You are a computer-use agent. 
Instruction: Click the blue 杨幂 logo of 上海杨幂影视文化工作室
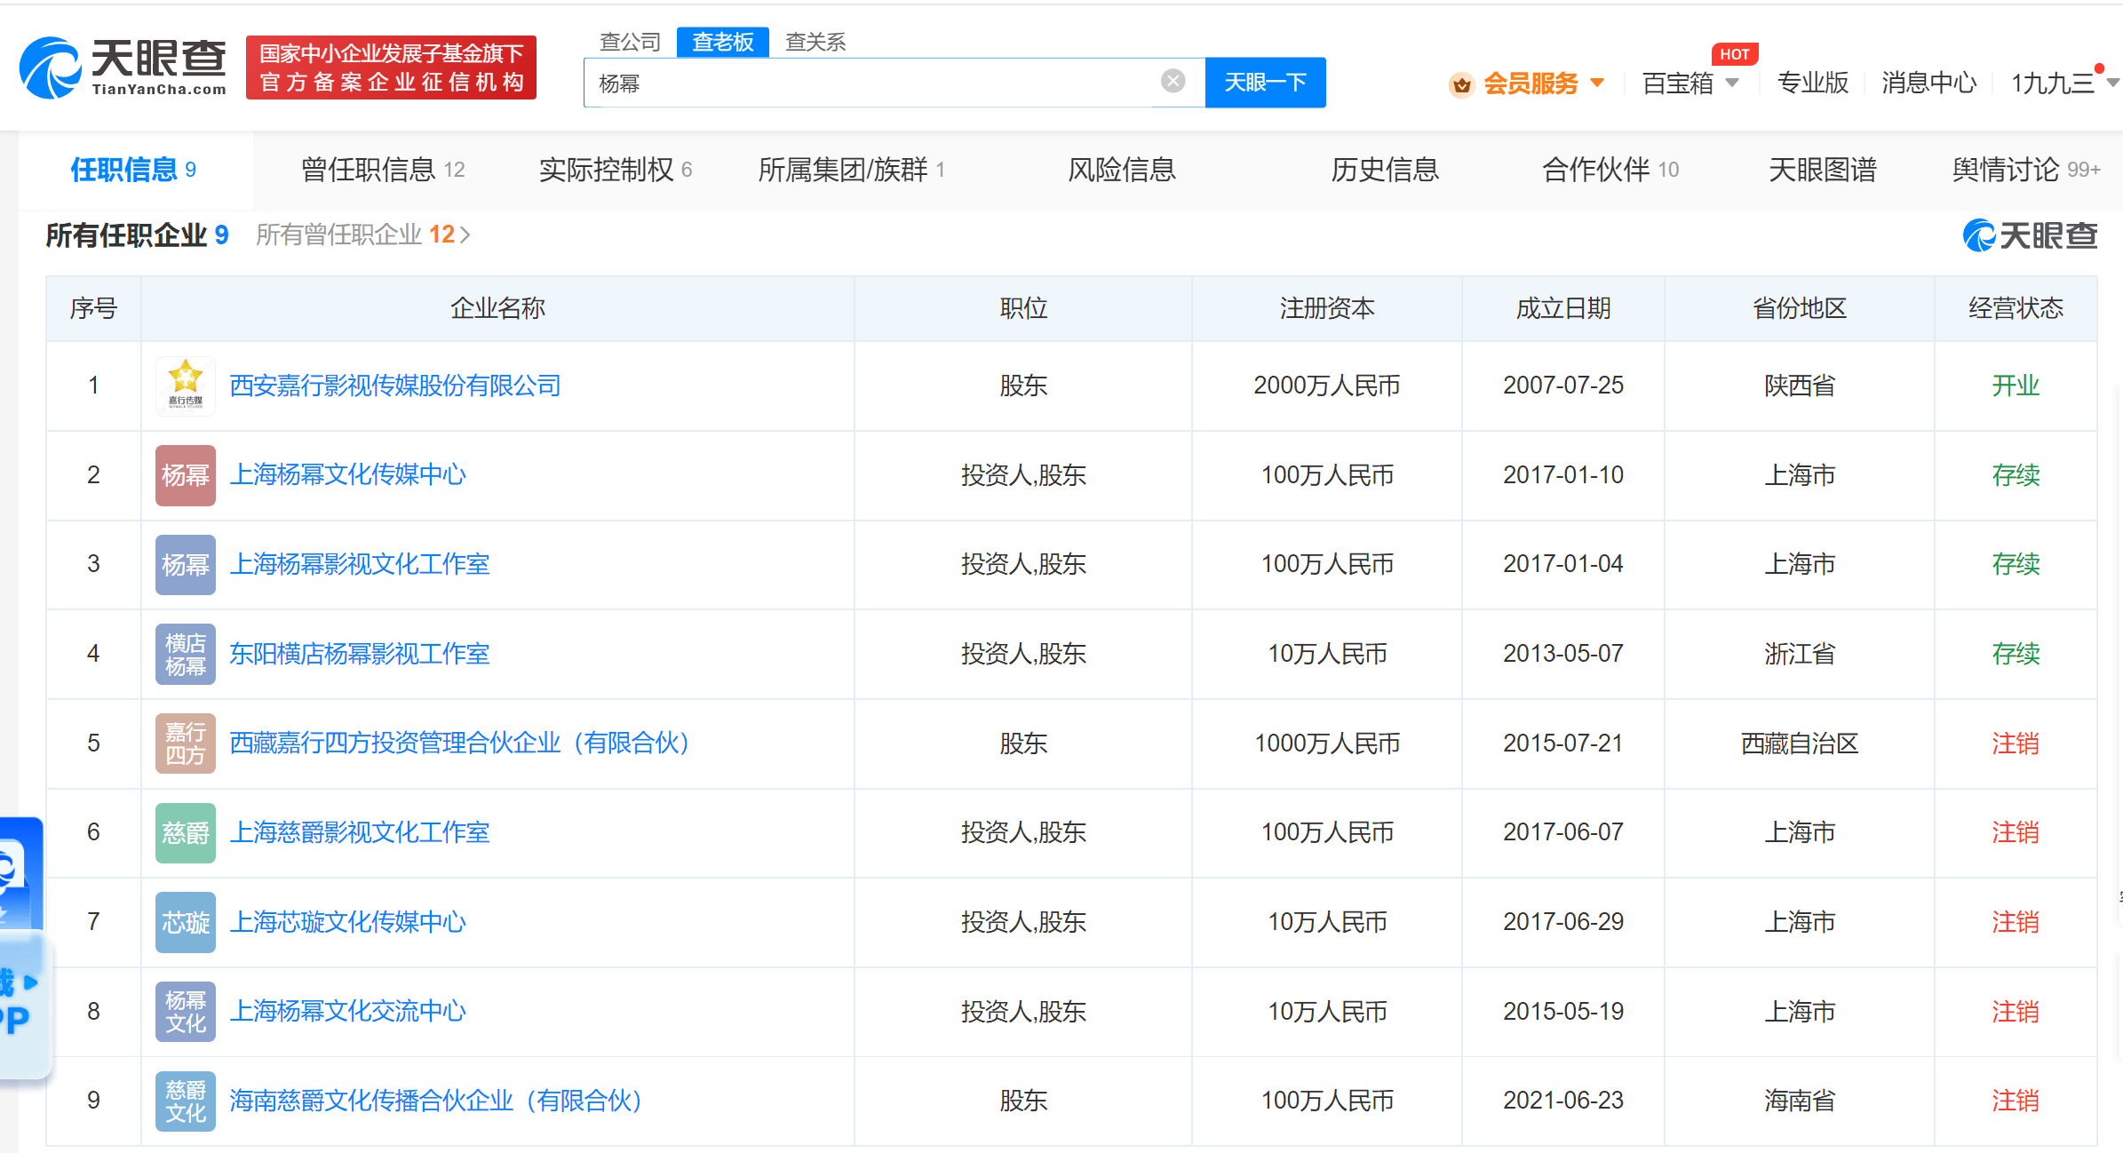[185, 564]
